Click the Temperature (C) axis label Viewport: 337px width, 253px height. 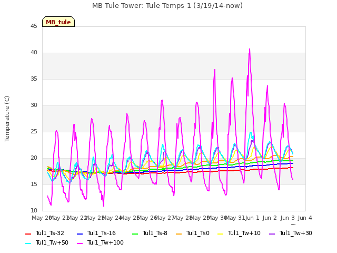(x=7, y=119)
